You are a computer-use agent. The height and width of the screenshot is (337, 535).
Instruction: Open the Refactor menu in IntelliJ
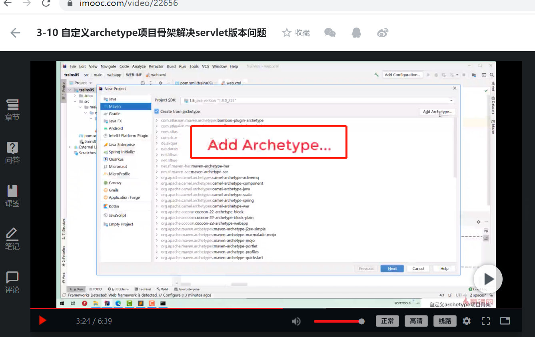[156, 66]
